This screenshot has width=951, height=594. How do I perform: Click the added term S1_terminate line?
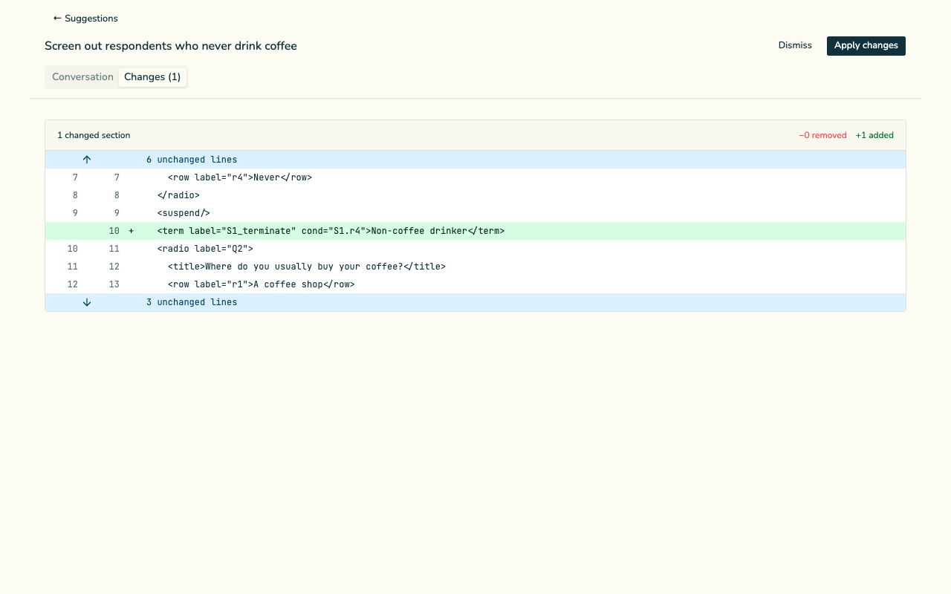point(475,231)
